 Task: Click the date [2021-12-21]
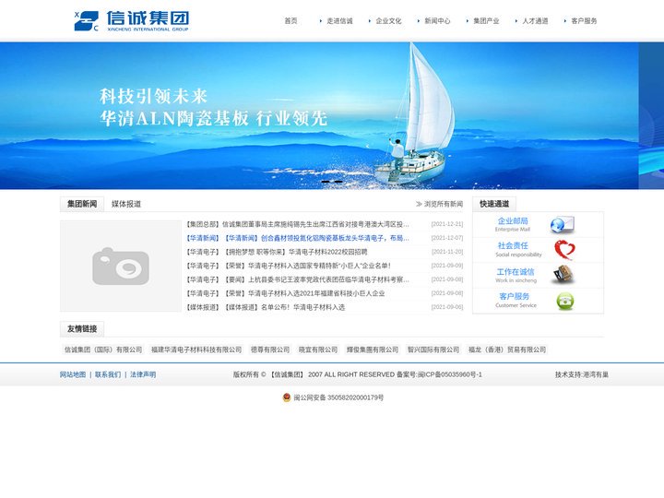447,224
